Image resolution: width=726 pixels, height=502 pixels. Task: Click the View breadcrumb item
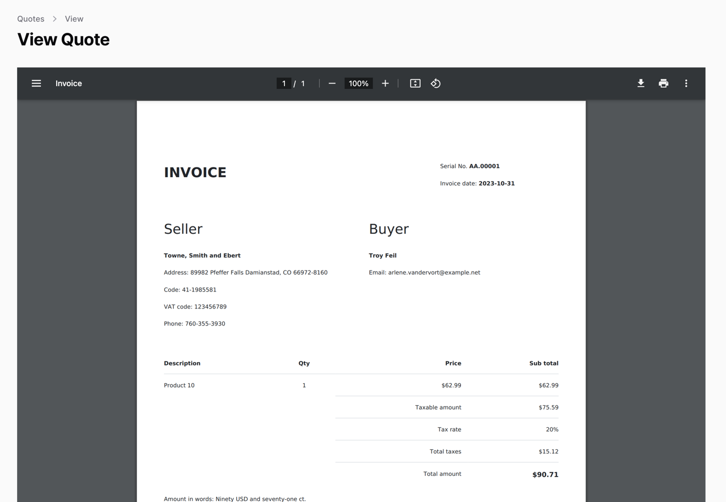[x=74, y=19]
